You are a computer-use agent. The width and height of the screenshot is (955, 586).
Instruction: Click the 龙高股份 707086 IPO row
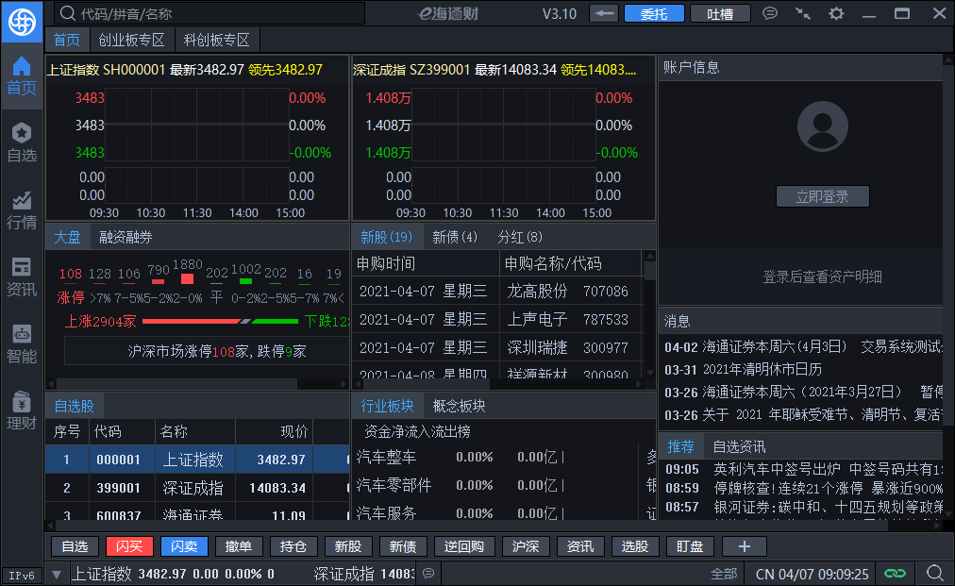pyautogui.click(x=497, y=292)
